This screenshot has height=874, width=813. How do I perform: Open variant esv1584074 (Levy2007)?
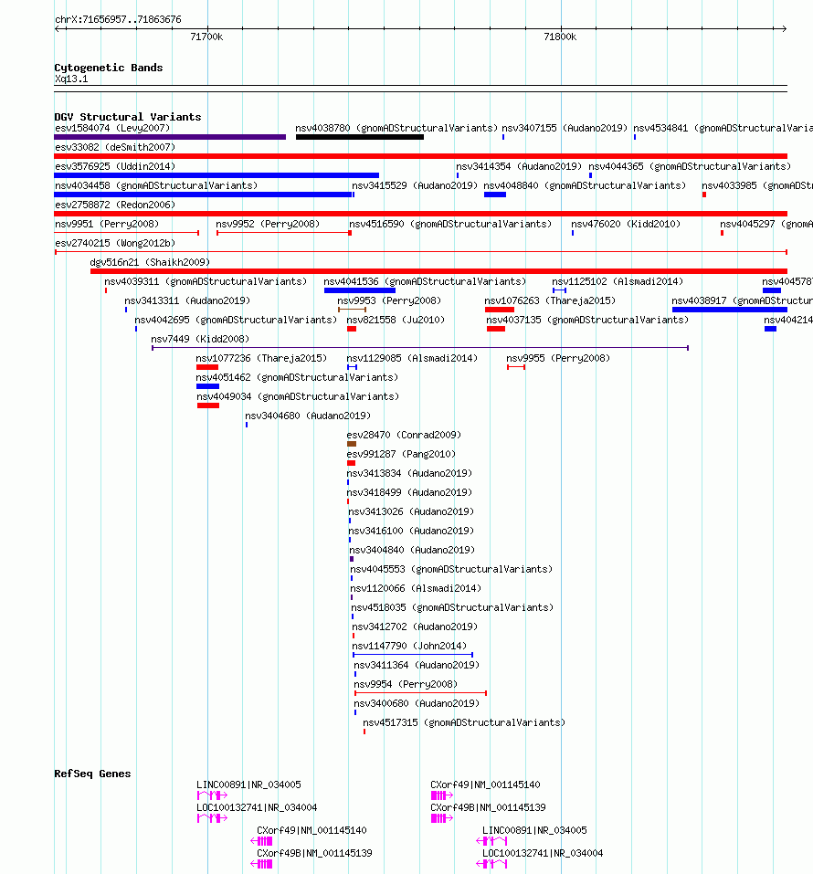pyautogui.click(x=112, y=128)
